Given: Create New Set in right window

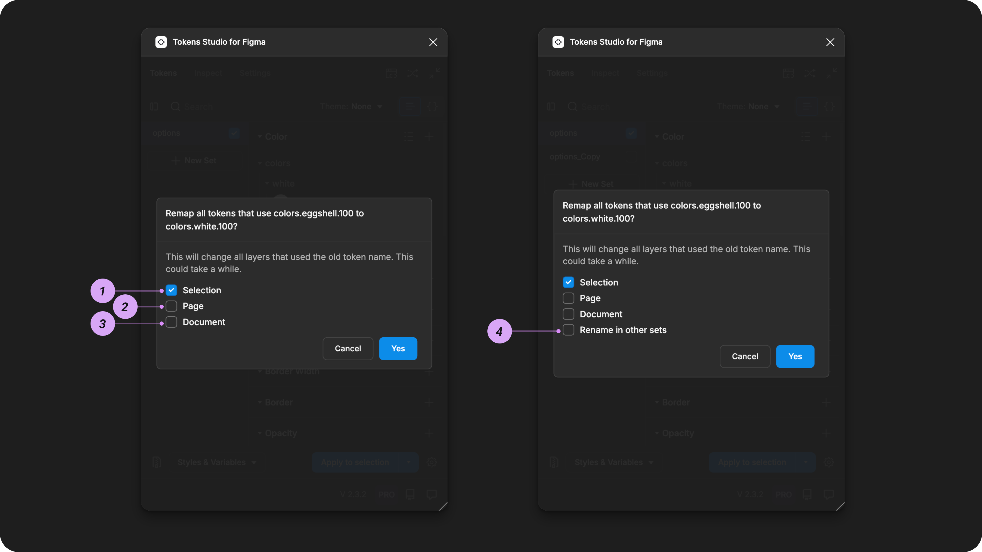Looking at the screenshot, I should pyautogui.click(x=591, y=184).
